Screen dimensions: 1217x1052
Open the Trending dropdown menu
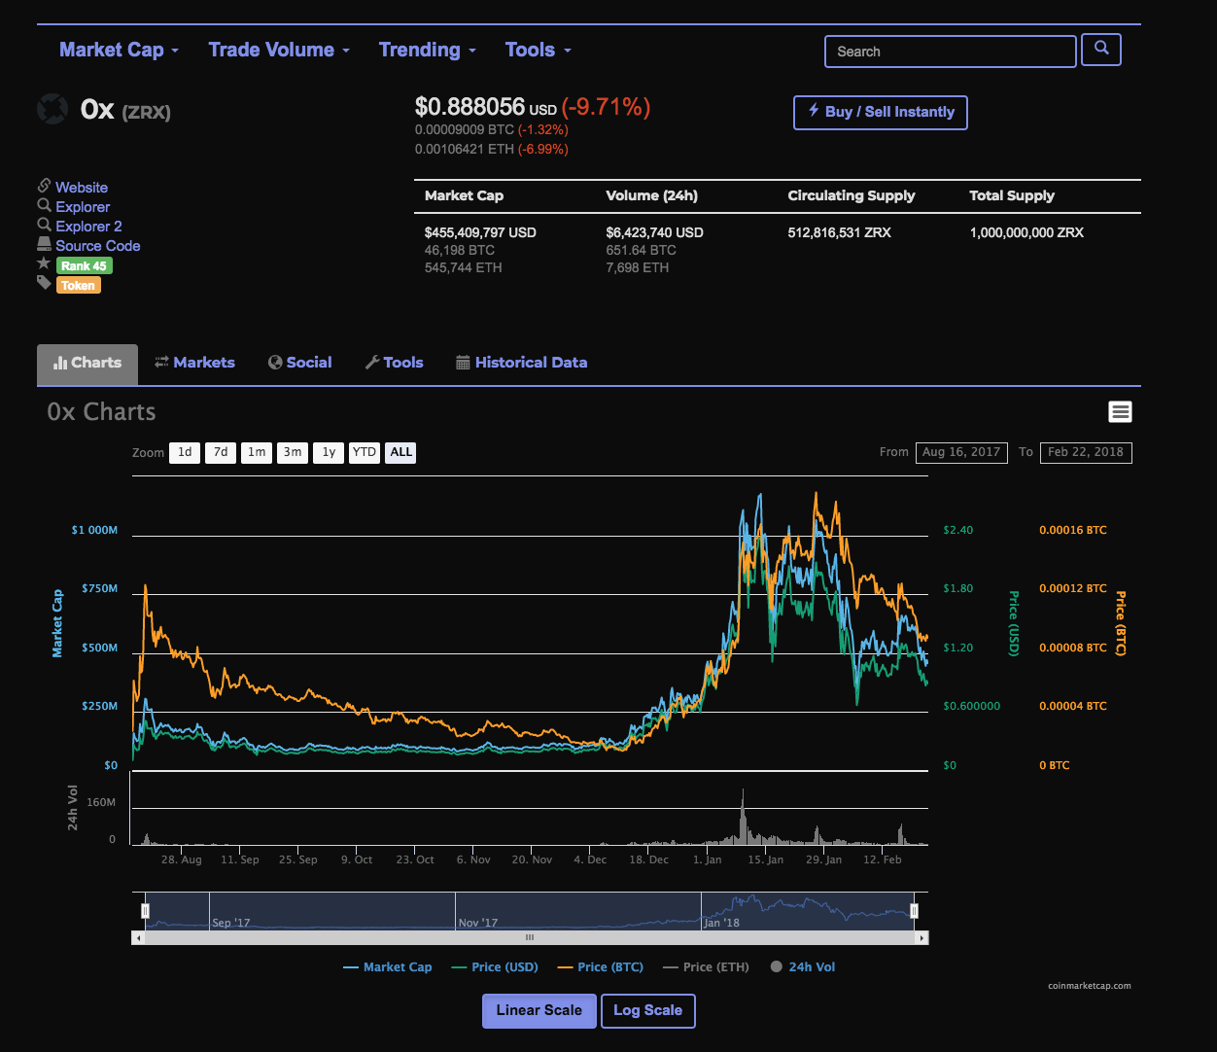pyautogui.click(x=428, y=50)
